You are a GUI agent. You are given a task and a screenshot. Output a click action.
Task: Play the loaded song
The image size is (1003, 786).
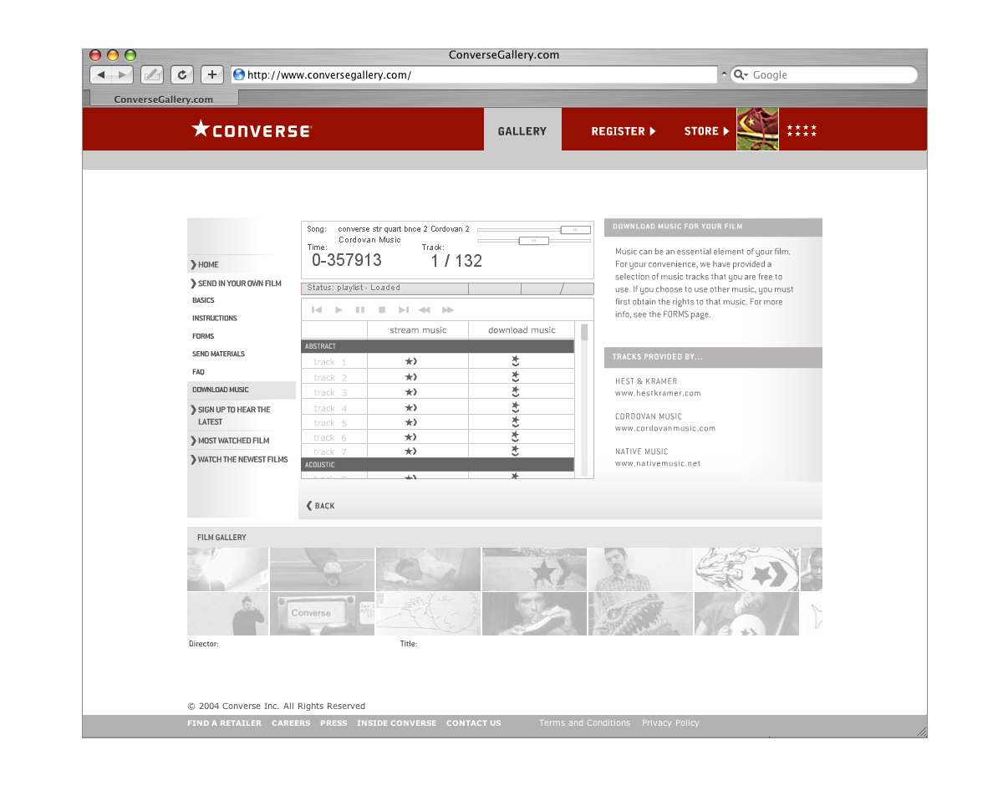tap(339, 310)
